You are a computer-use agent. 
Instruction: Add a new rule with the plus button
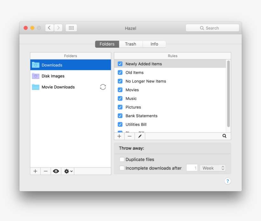119,136
